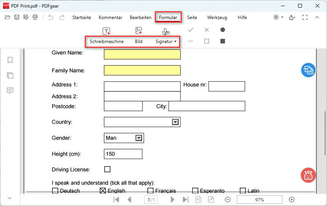The image size is (327, 206).
Task: Click into the House nr field
Action: click(x=227, y=86)
